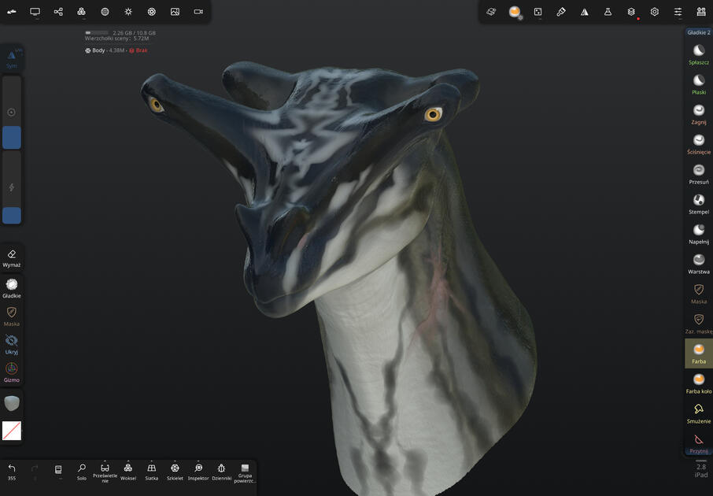The image size is (713, 496).
Task: Toggle the Ukryj hide tool
Action: [x=12, y=345]
